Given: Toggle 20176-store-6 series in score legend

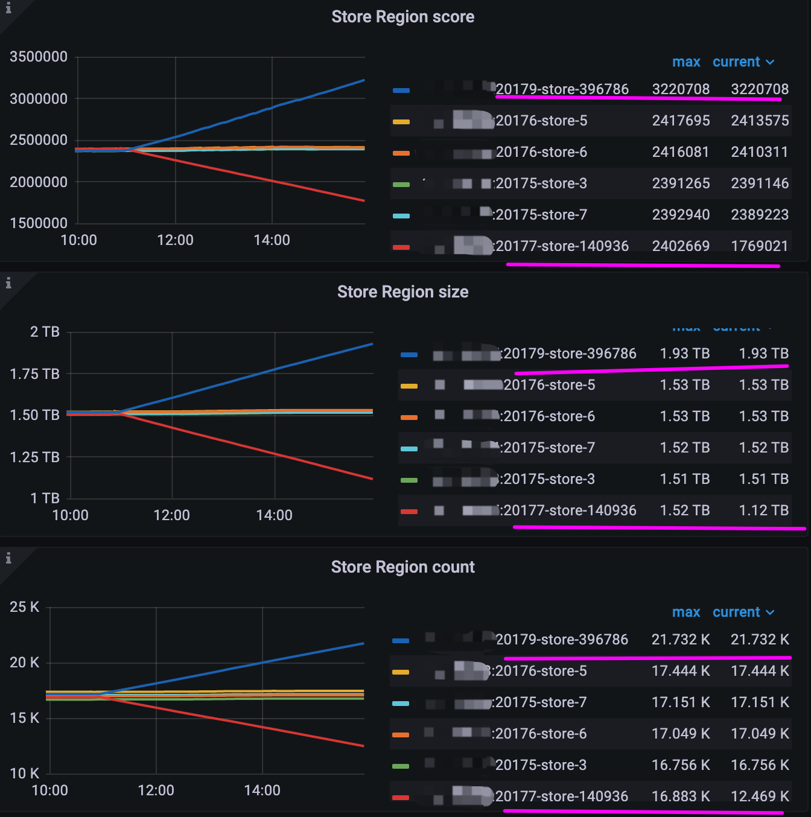Looking at the screenshot, I should click(x=541, y=152).
